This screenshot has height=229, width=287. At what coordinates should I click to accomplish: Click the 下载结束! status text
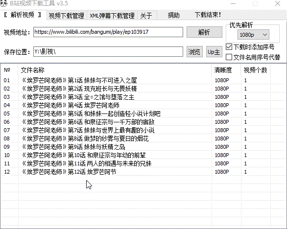(208, 15)
